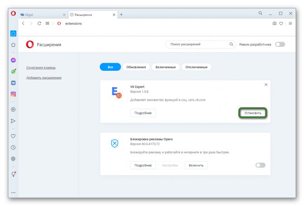Maximize the Opera window
Image resolution: width=304 pixels, height=206 pixels.
[x=280, y=13]
